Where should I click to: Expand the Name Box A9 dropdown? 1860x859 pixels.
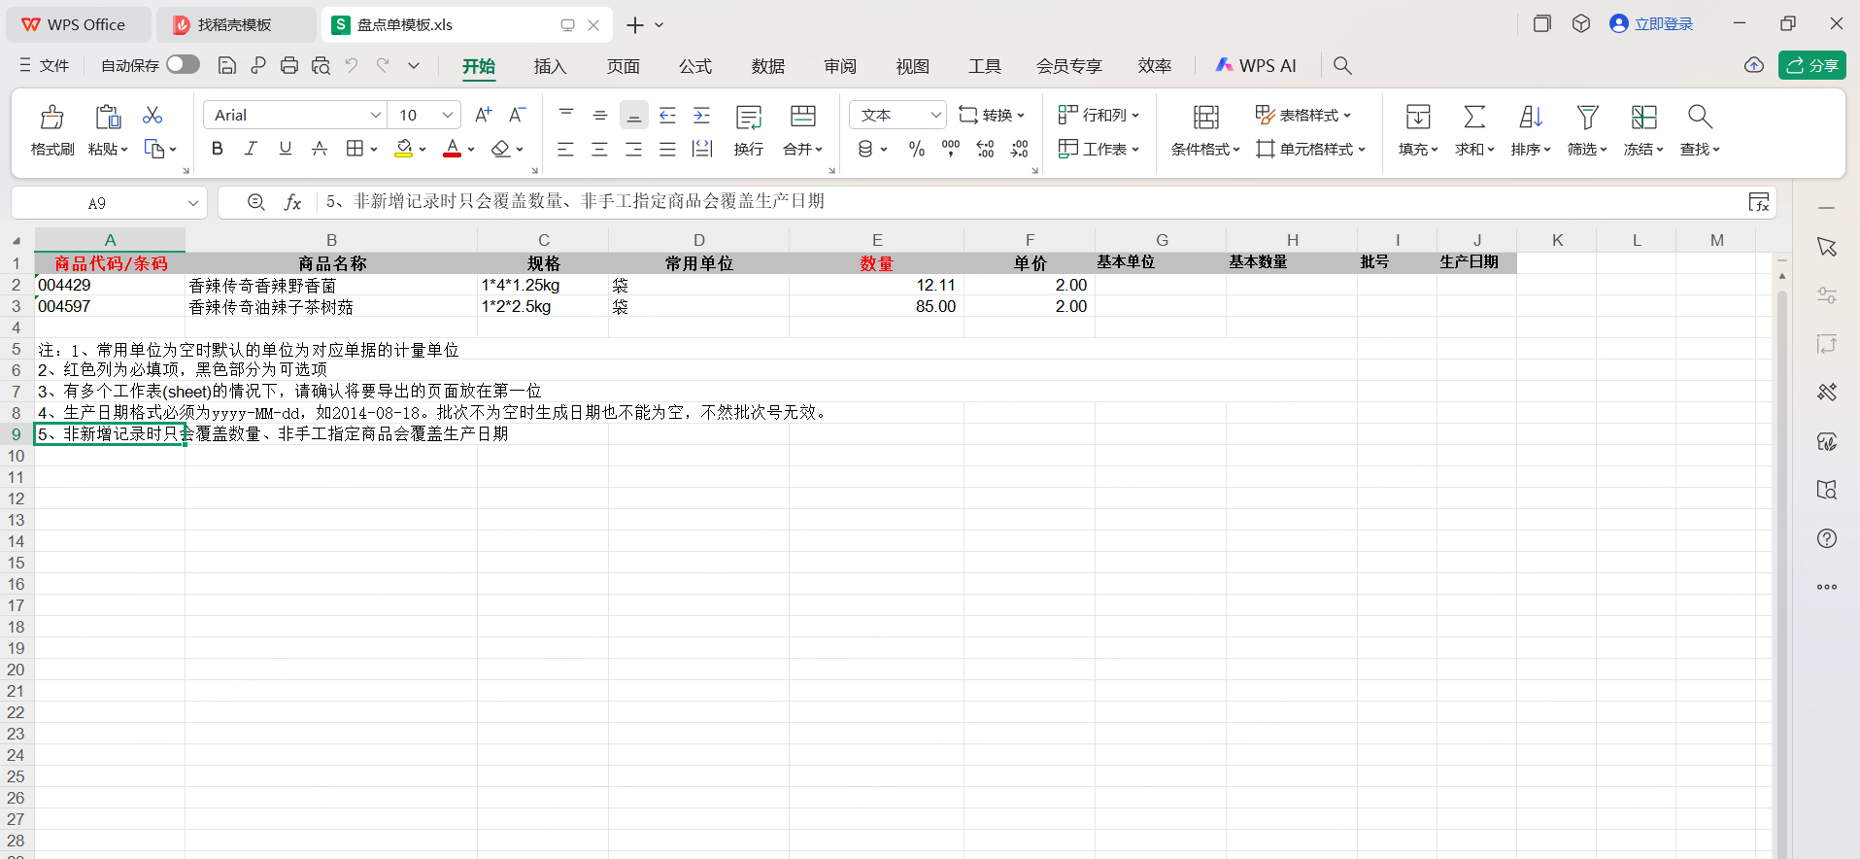click(x=192, y=203)
